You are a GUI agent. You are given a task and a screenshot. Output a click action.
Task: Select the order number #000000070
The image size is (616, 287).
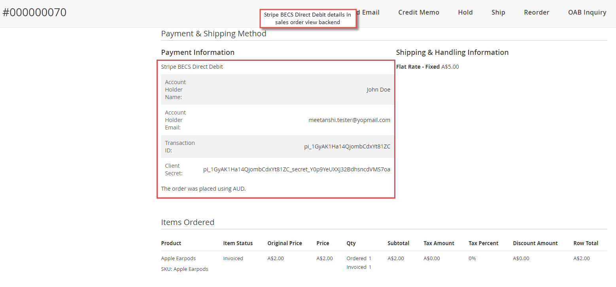[34, 12]
